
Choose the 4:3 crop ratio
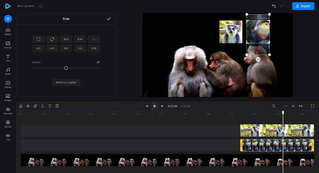[38, 48]
